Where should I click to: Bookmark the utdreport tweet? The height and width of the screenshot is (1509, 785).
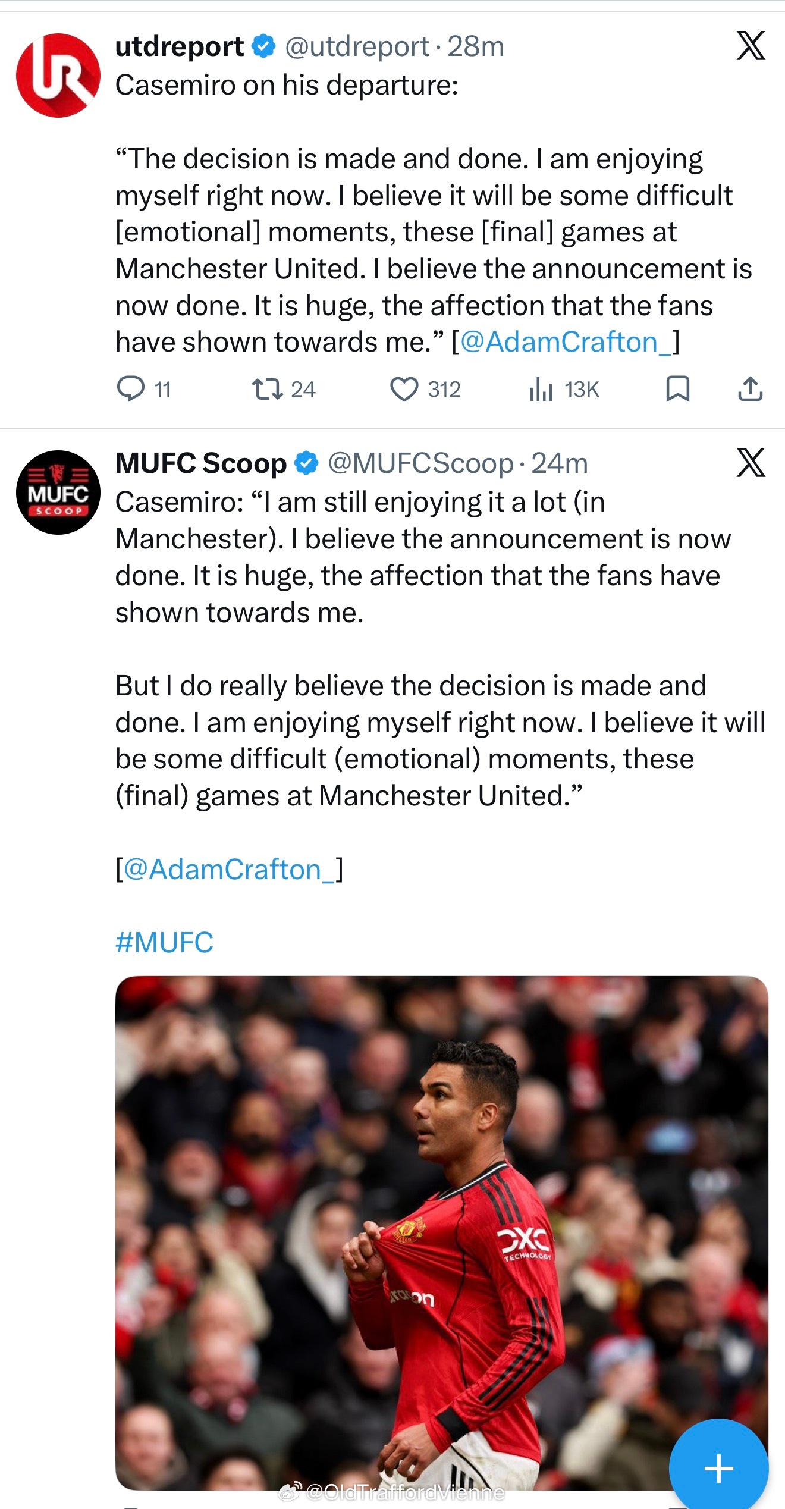(677, 389)
